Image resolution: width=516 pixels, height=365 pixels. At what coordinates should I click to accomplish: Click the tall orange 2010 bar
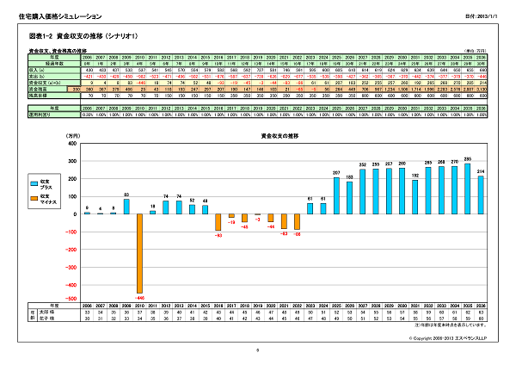139,254
